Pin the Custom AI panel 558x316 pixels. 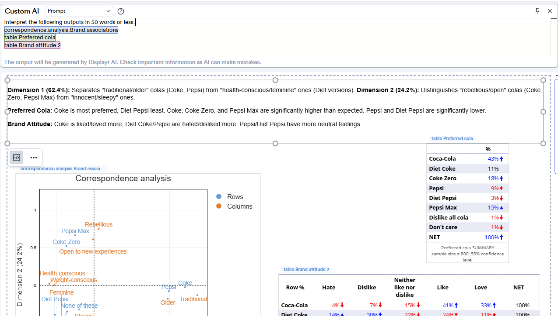(537, 11)
